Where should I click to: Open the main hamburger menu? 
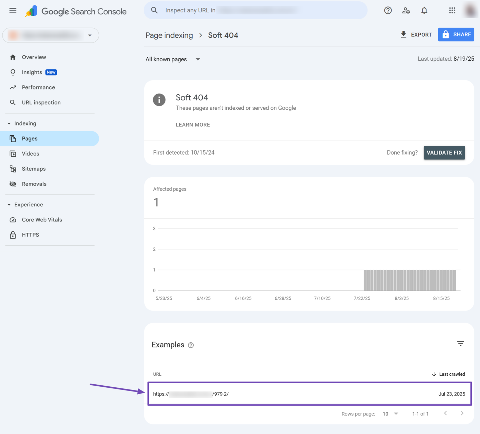(x=13, y=10)
